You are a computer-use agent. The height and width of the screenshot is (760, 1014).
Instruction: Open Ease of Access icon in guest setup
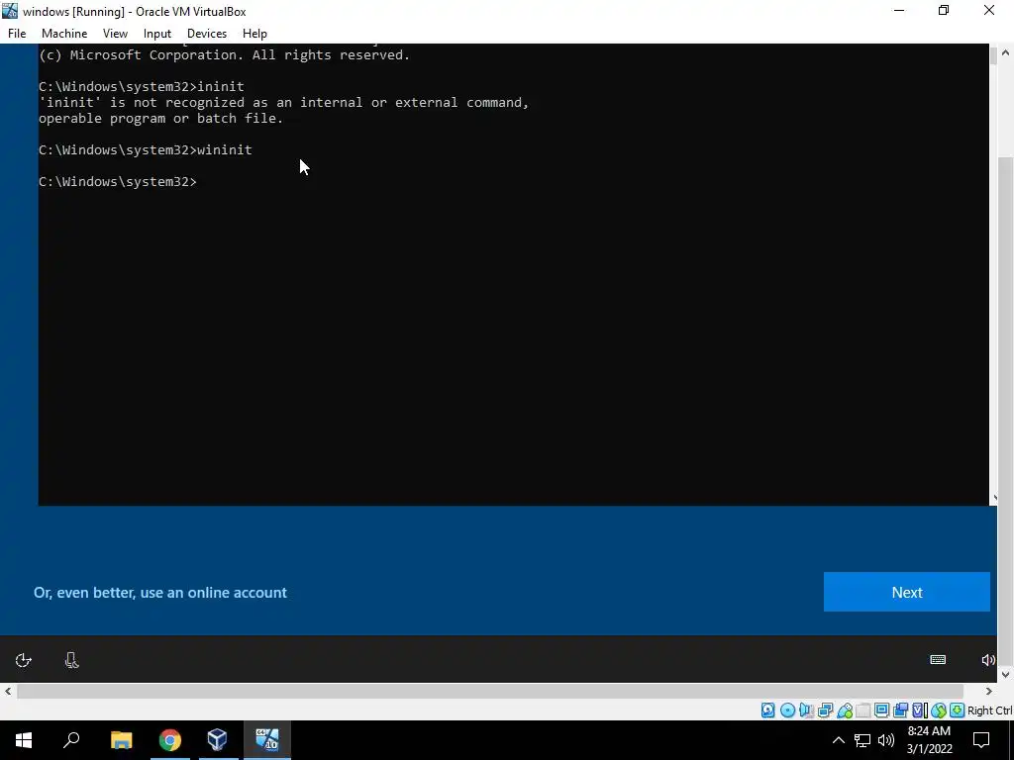click(x=24, y=660)
